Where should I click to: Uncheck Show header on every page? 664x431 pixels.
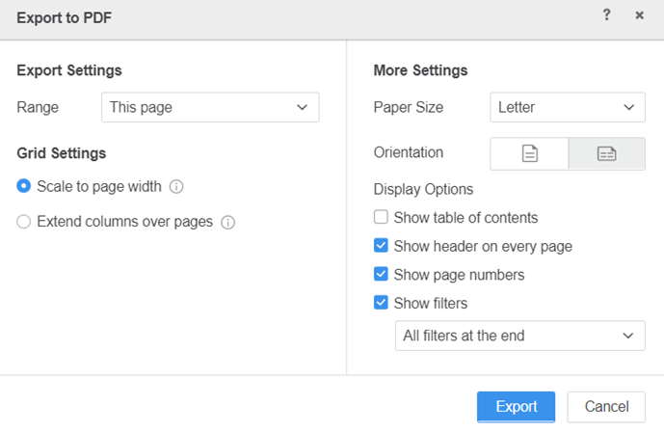[x=382, y=246]
